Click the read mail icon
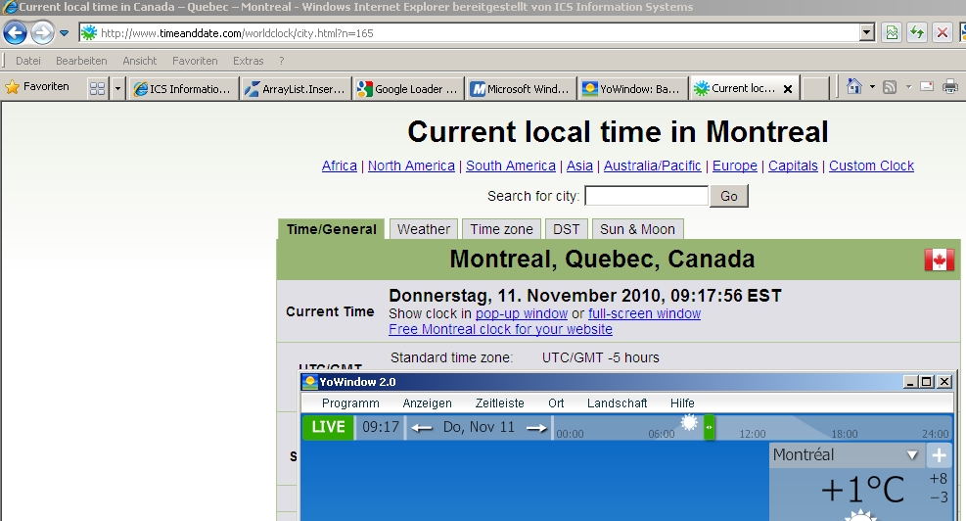 (x=927, y=86)
